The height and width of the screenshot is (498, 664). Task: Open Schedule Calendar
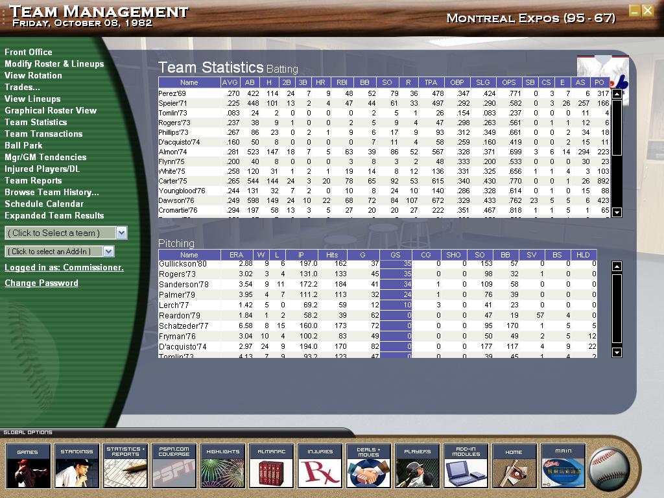coord(45,204)
